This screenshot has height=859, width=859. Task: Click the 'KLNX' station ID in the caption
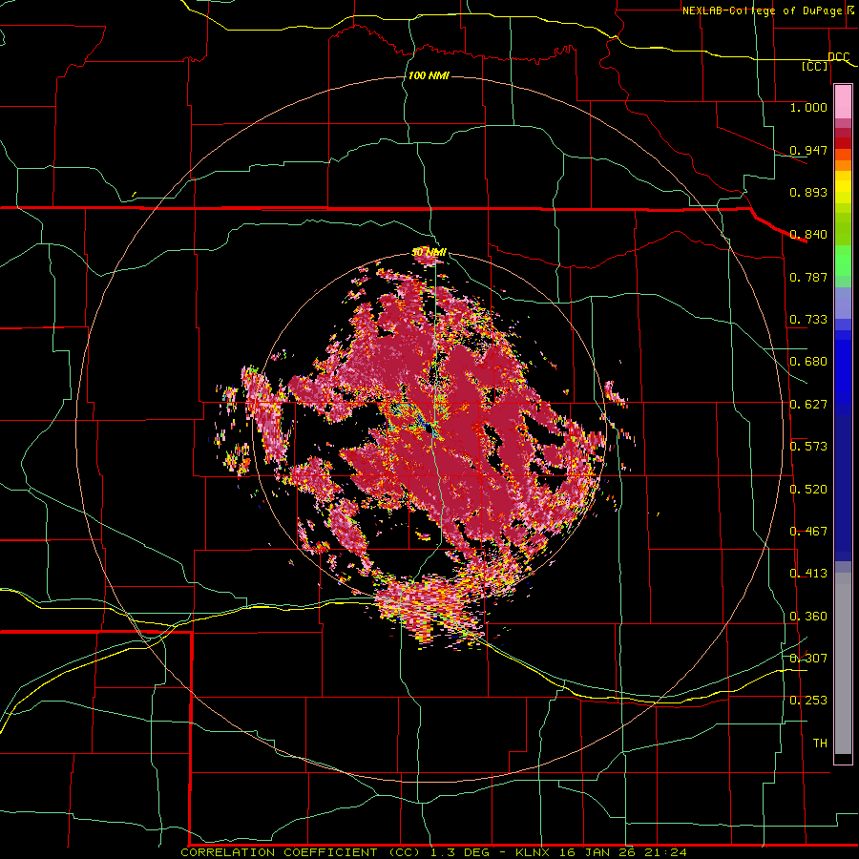534,852
